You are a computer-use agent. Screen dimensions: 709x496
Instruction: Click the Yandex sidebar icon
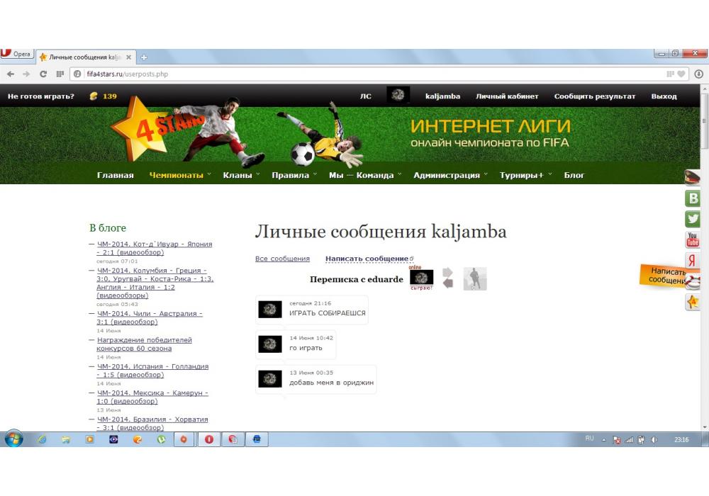(693, 261)
